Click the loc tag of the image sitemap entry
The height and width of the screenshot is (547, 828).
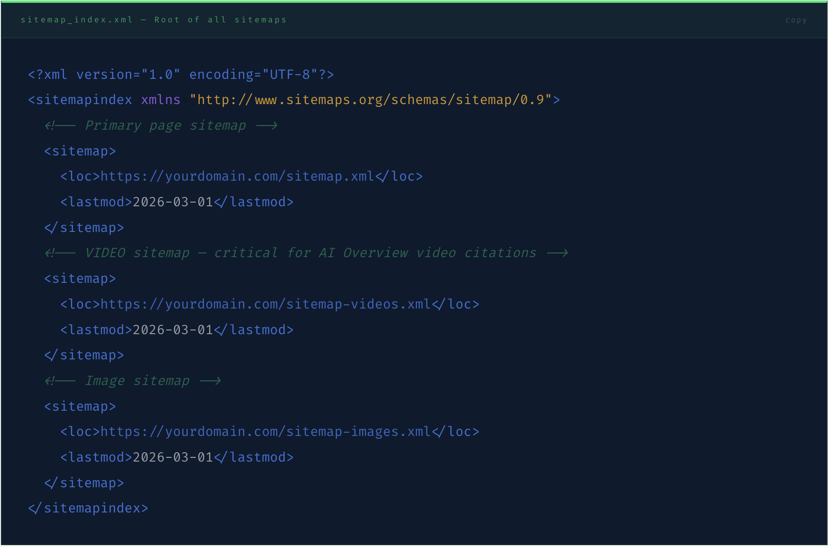click(79, 431)
